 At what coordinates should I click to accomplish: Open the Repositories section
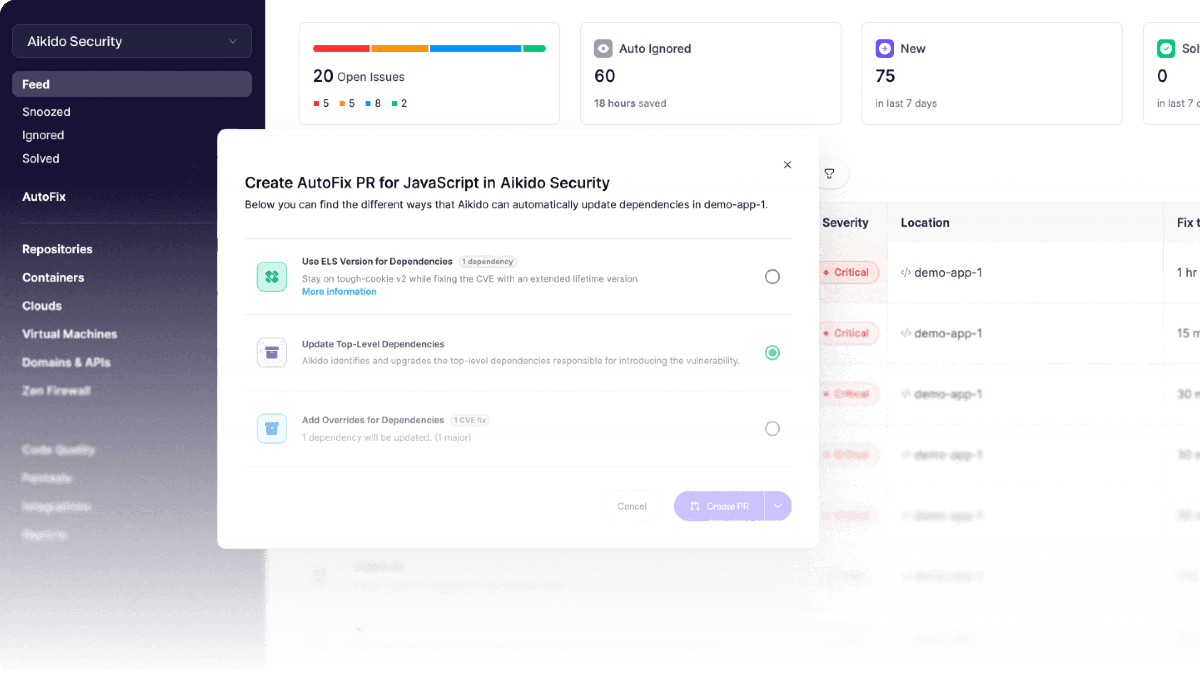(x=57, y=249)
